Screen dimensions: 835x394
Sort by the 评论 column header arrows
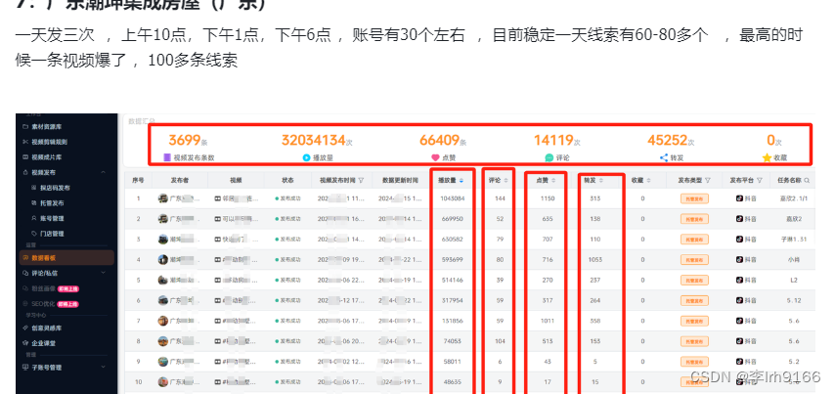[x=505, y=181]
